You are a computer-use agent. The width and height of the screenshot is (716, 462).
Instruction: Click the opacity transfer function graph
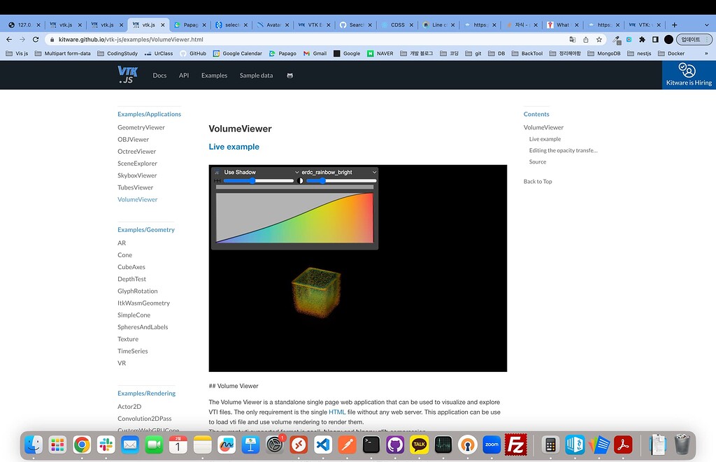[294, 218]
